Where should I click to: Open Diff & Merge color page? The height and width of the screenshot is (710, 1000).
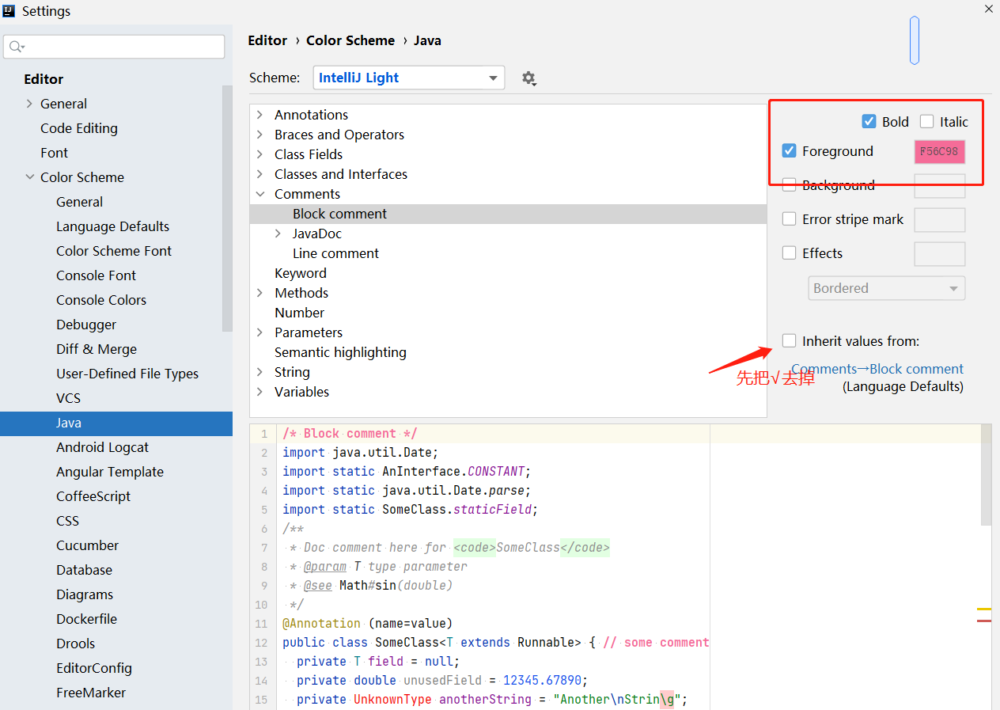[97, 349]
